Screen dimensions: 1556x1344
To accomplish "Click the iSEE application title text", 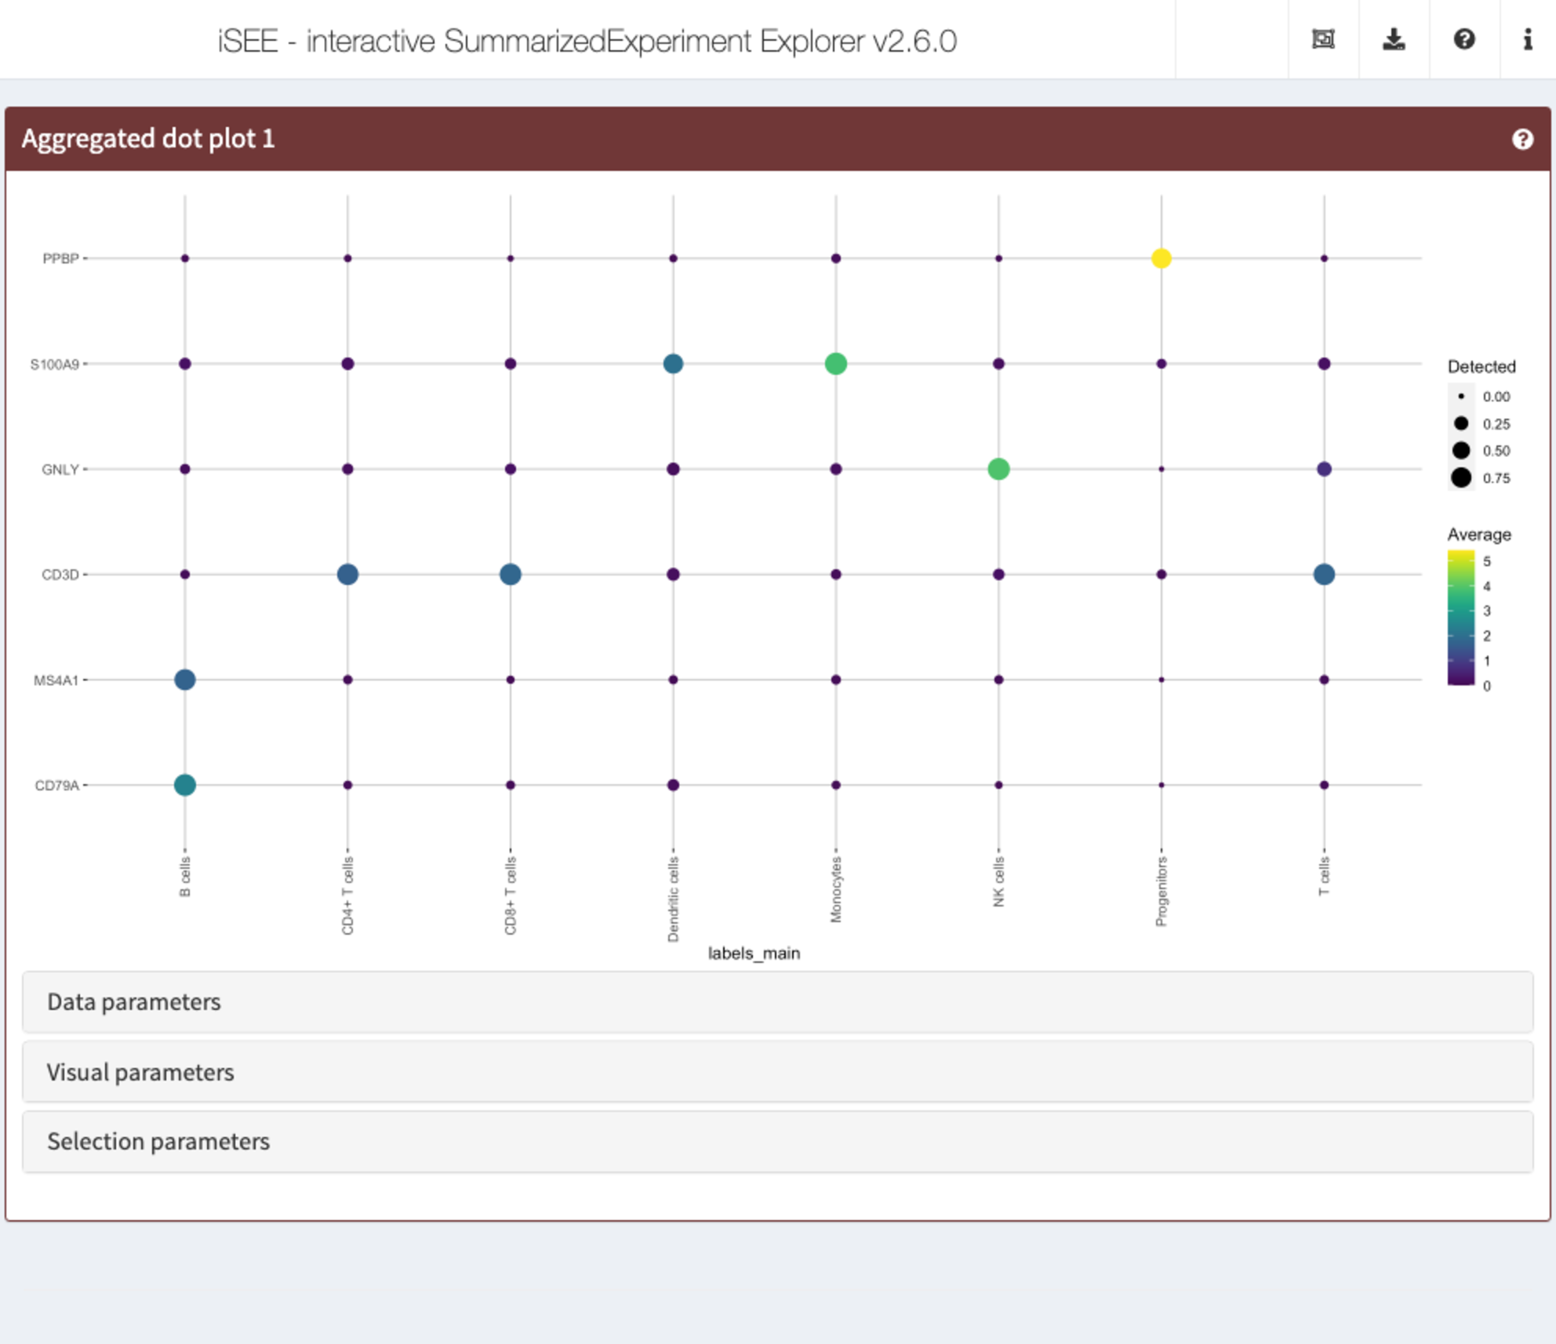I will (587, 41).
